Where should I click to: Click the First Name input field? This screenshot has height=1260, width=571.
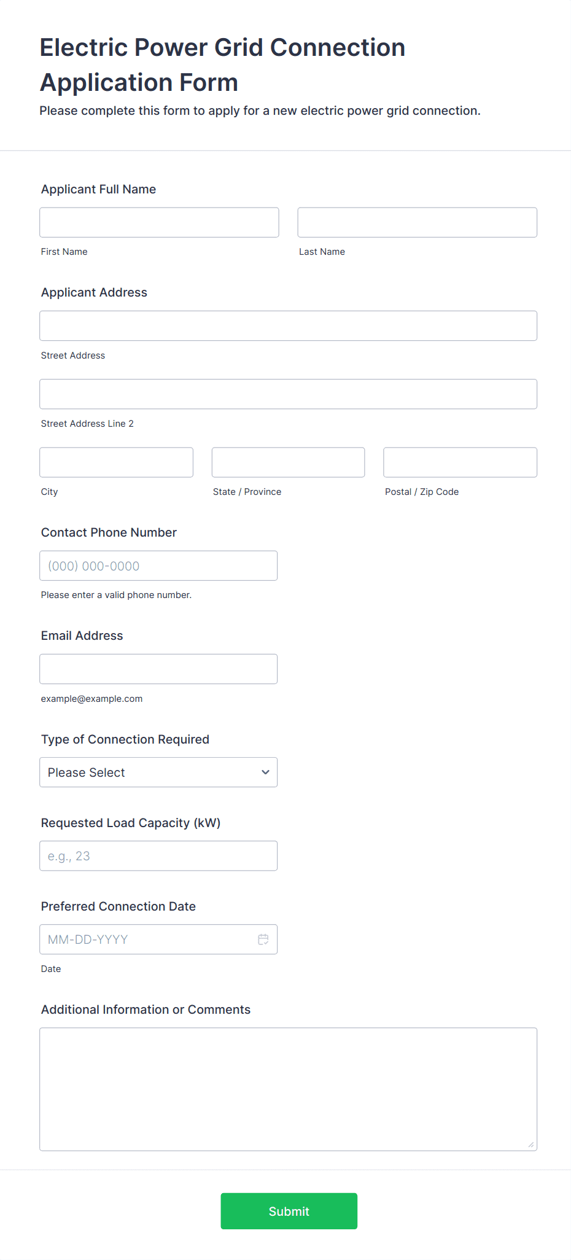pos(158,222)
